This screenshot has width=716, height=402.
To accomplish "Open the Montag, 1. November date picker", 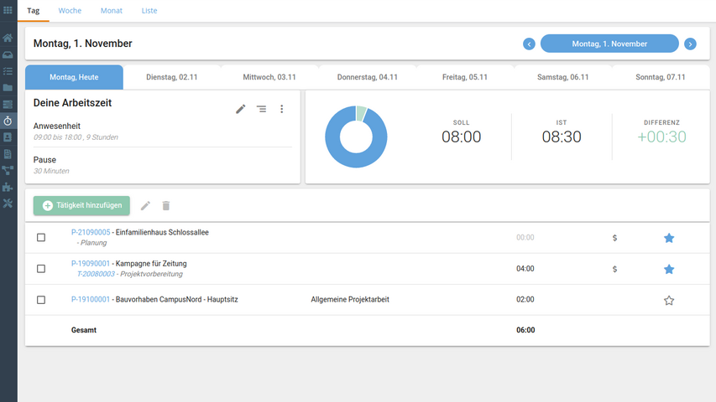I will 609,44.
